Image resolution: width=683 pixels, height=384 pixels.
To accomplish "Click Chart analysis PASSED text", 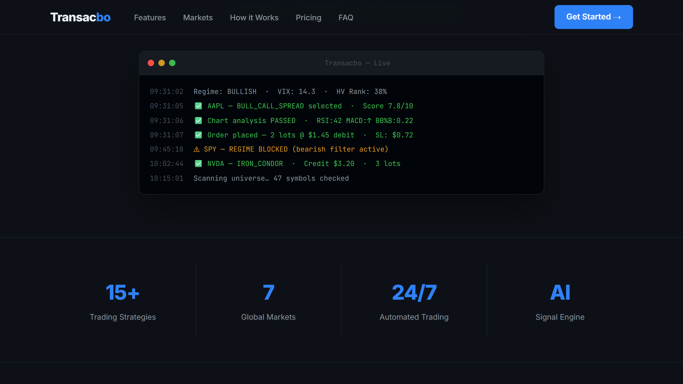I will click(x=251, y=121).
